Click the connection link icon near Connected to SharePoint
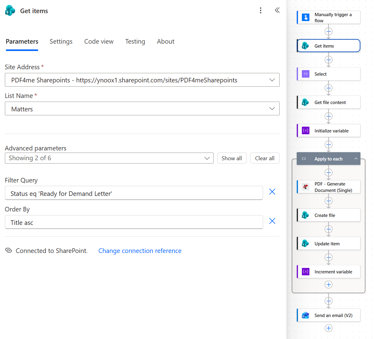Screen dimensions: 374x339 [9, 251]
